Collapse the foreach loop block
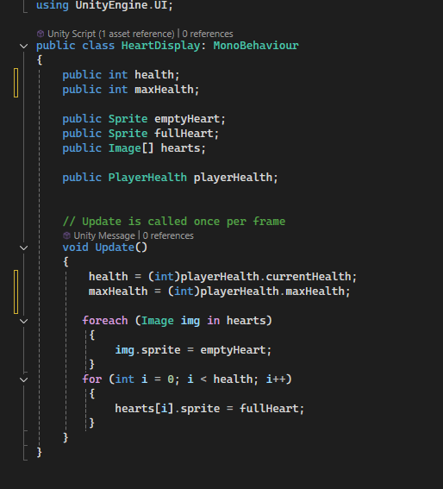443x489 pixels. (x=23, y=321)
